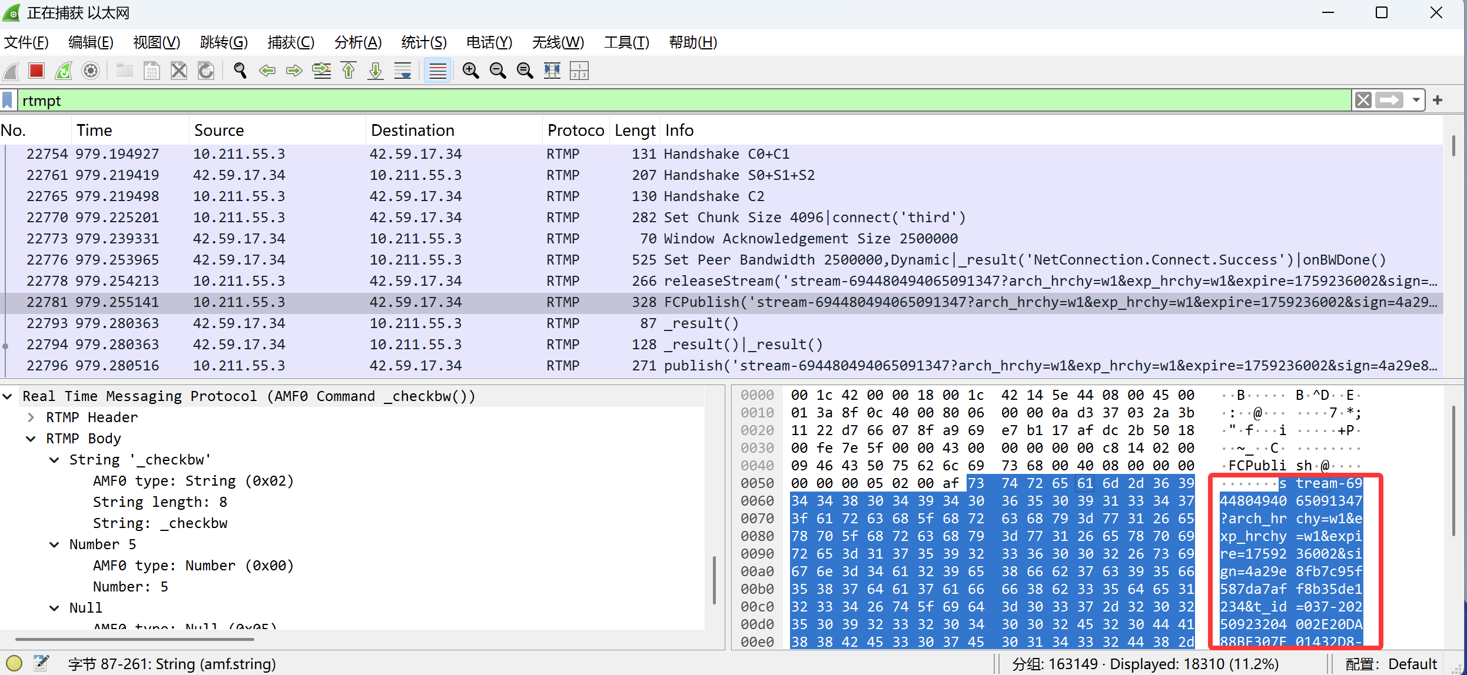Restart the current capture
The width and height of the screenshot is (1467, 675).
tap(64, 71)
